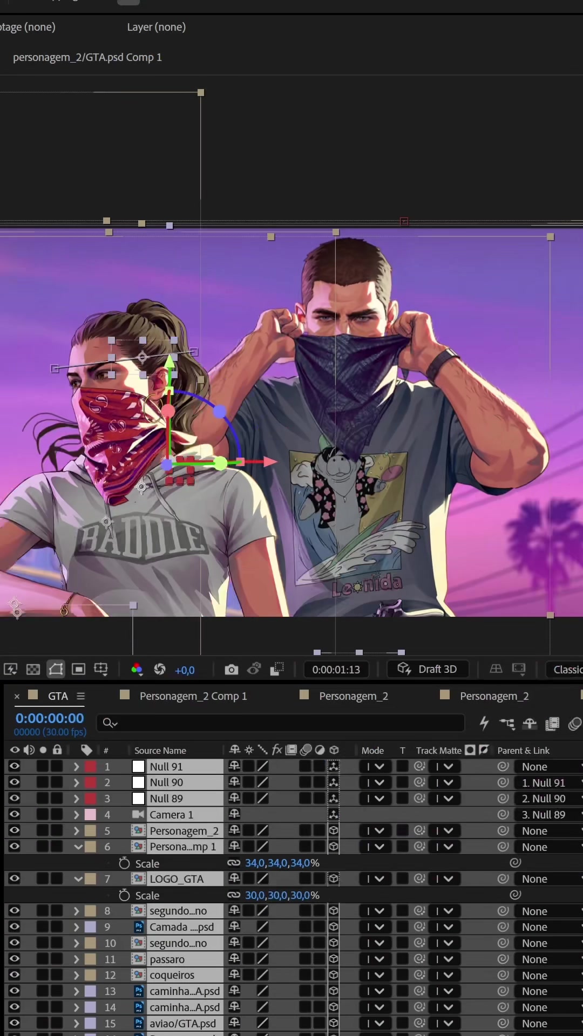
Task: Expand the passaro layer properties
Action: (77, 959)
